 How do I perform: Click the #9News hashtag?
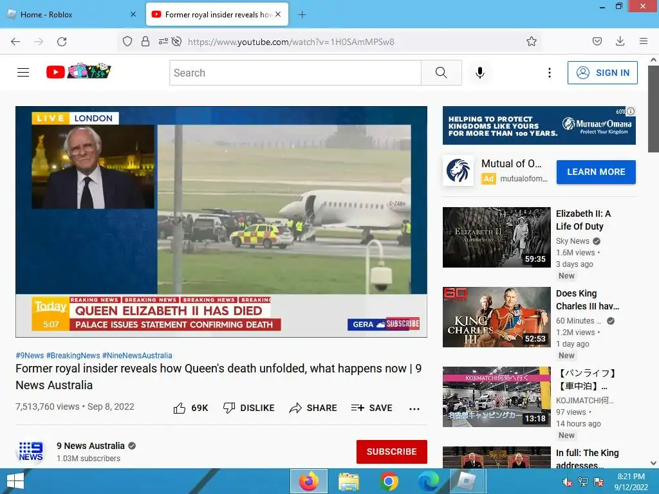(30, 355)
